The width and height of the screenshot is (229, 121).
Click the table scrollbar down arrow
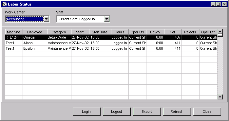220,97
